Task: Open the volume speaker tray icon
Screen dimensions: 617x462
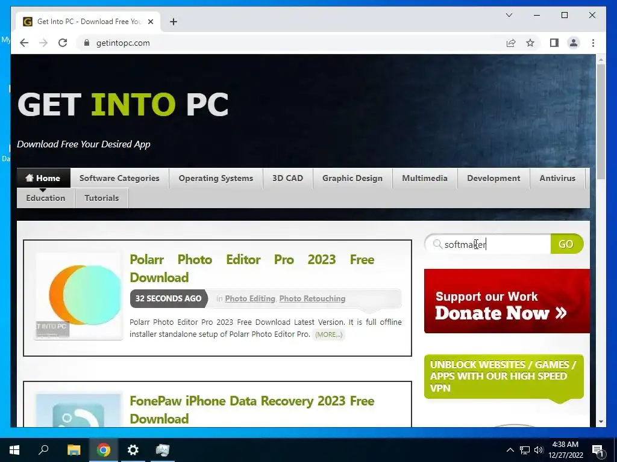Action: click(539, 450)
